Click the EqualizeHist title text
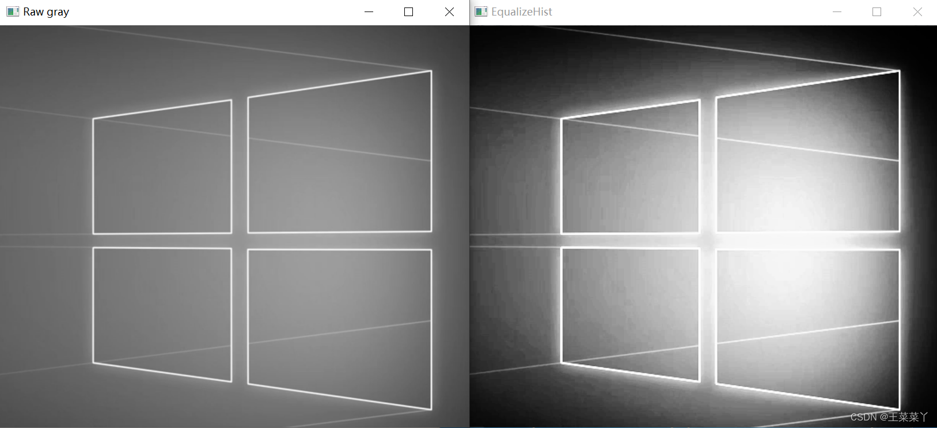The height and width of the screenshot is (428, 937). pyautogui.click(x=522, y=12)
